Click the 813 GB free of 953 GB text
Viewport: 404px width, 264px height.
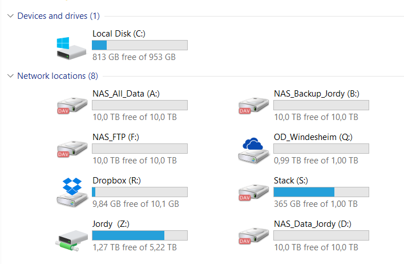[x=134, y=57]
